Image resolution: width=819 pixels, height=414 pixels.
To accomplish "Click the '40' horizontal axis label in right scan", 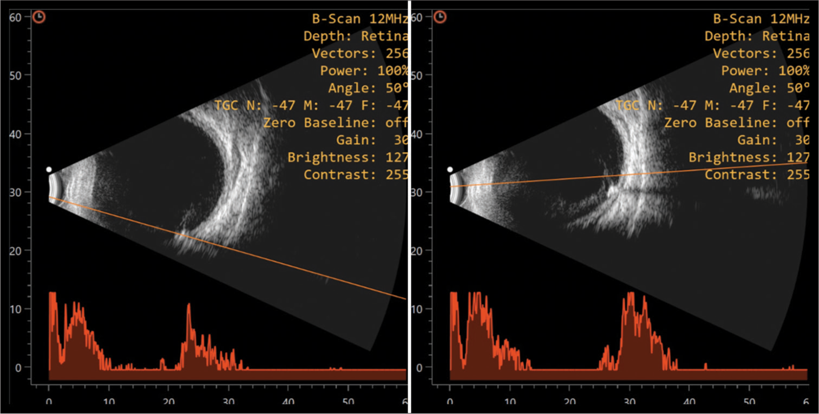I will point(689,403).
